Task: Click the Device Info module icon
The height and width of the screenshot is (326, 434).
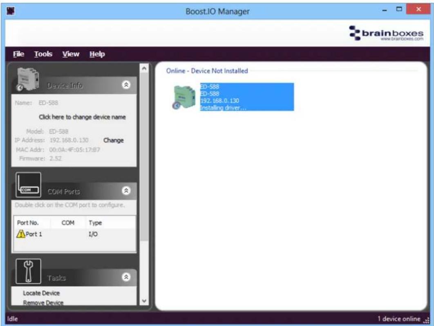Action: pyautogui.click(x=28, y=79)
